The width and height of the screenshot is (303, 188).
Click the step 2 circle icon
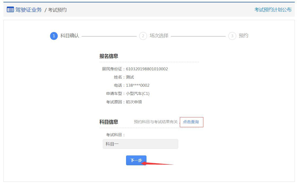[143, 36]
